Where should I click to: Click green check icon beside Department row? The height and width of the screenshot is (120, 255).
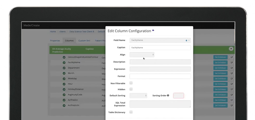(64, 68)
